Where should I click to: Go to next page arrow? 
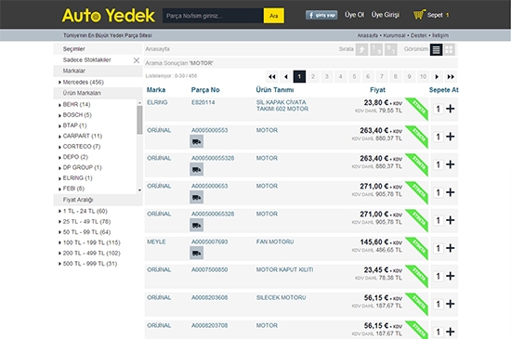pyautogui.click(x=437, y=77)
